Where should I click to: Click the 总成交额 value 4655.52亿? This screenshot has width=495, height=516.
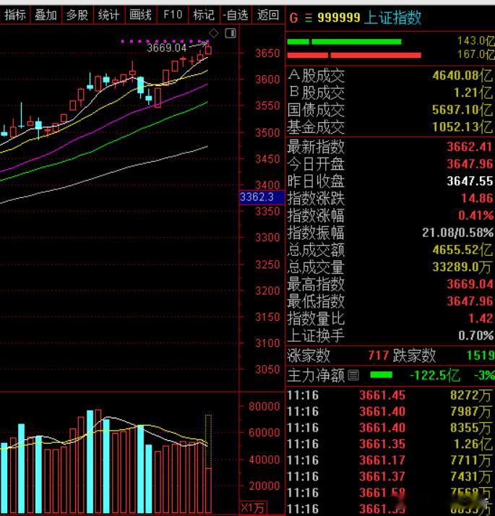click(462, 250)
